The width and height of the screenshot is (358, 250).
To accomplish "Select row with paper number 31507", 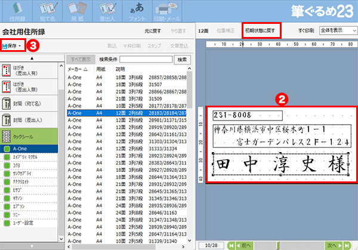I will point(126,85).
